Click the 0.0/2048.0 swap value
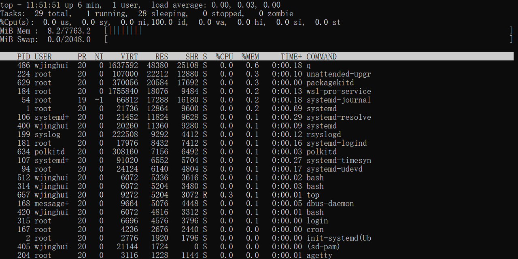This screenshot has width=518, height=259. click(69, 39)
